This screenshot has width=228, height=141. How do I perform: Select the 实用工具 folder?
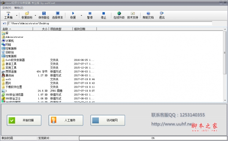click(9, 68)
